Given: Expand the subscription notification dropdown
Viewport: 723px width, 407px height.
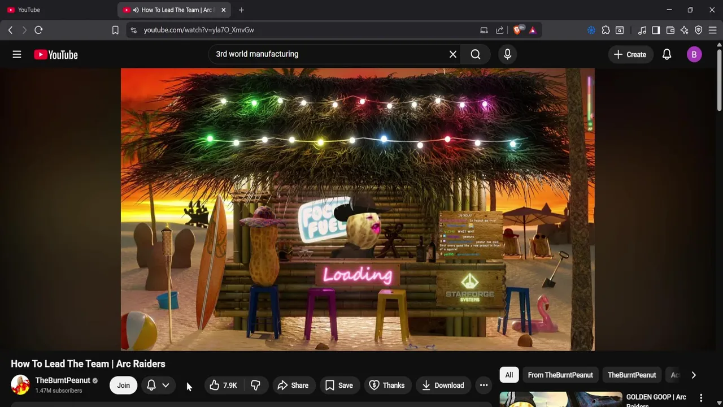Looking at the screenshot, I should [158, 386].
